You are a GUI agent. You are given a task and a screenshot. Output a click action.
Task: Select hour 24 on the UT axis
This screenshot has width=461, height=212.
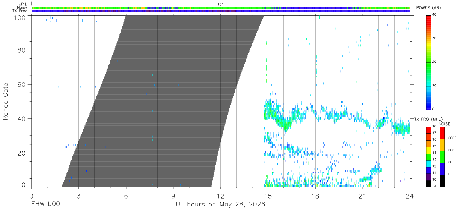coord(410,196)
